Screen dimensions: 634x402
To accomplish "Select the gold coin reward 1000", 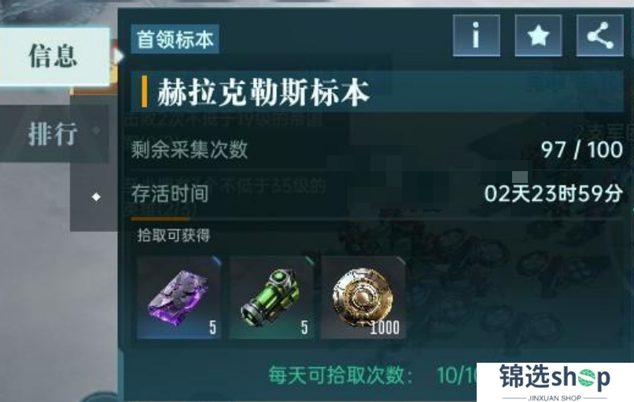I will click(x=363, y=298).
